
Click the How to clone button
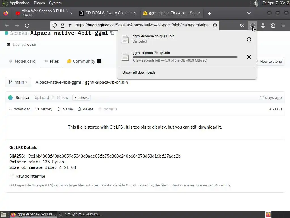coord(271,61)
